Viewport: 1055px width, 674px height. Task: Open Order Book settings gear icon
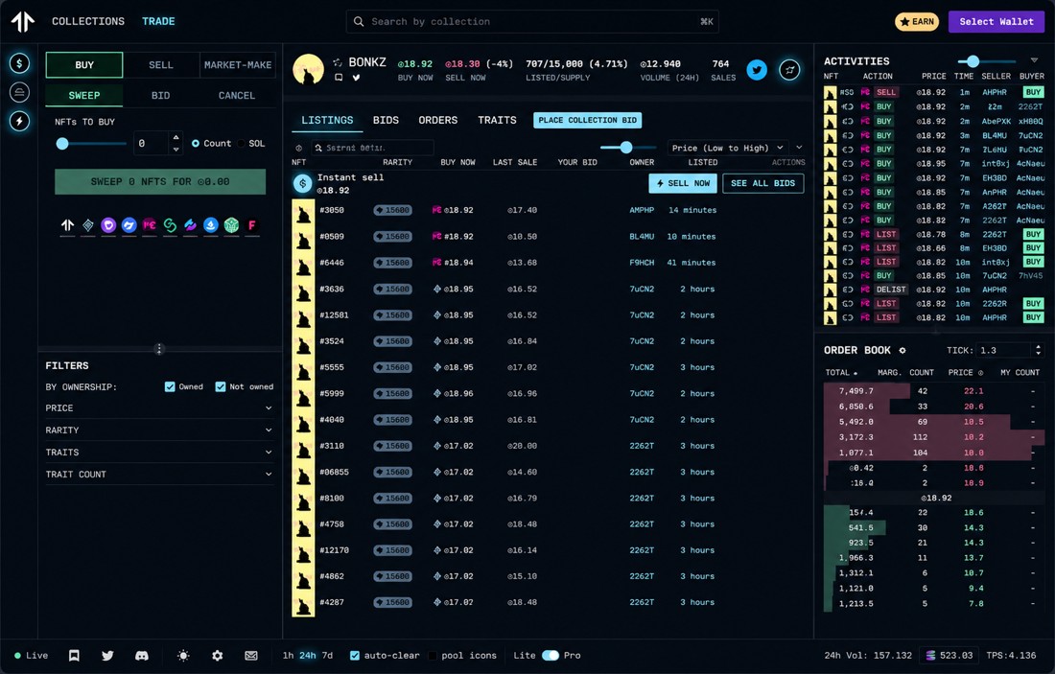coord(903,351)
